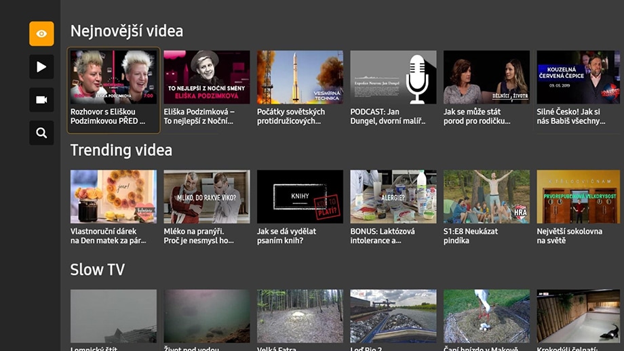The width and height of the screenshot is (624, 351).
Task: Open Rozhovor s Eliškou Podzimkovou PŘED thumbnail
Action: pos(113,77)
